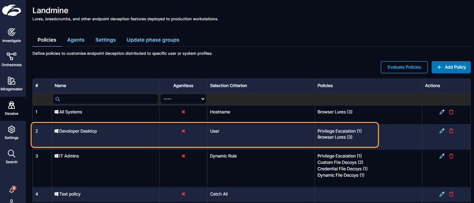
Task: Switch to the Agents tab
Action: (76, 40)
